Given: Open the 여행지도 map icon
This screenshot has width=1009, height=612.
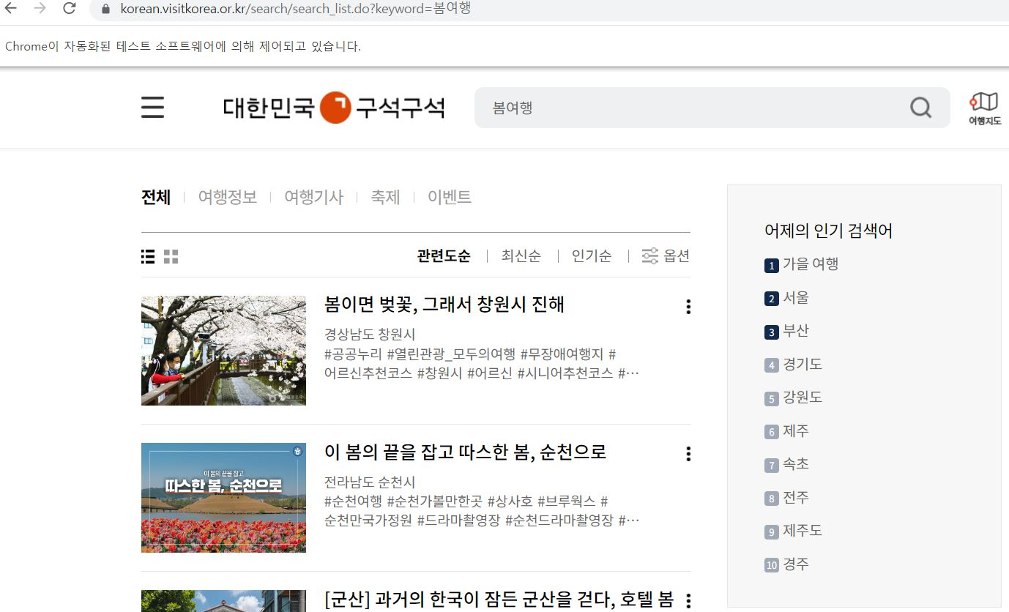Looking at the screenshot, I should [984, 108].
